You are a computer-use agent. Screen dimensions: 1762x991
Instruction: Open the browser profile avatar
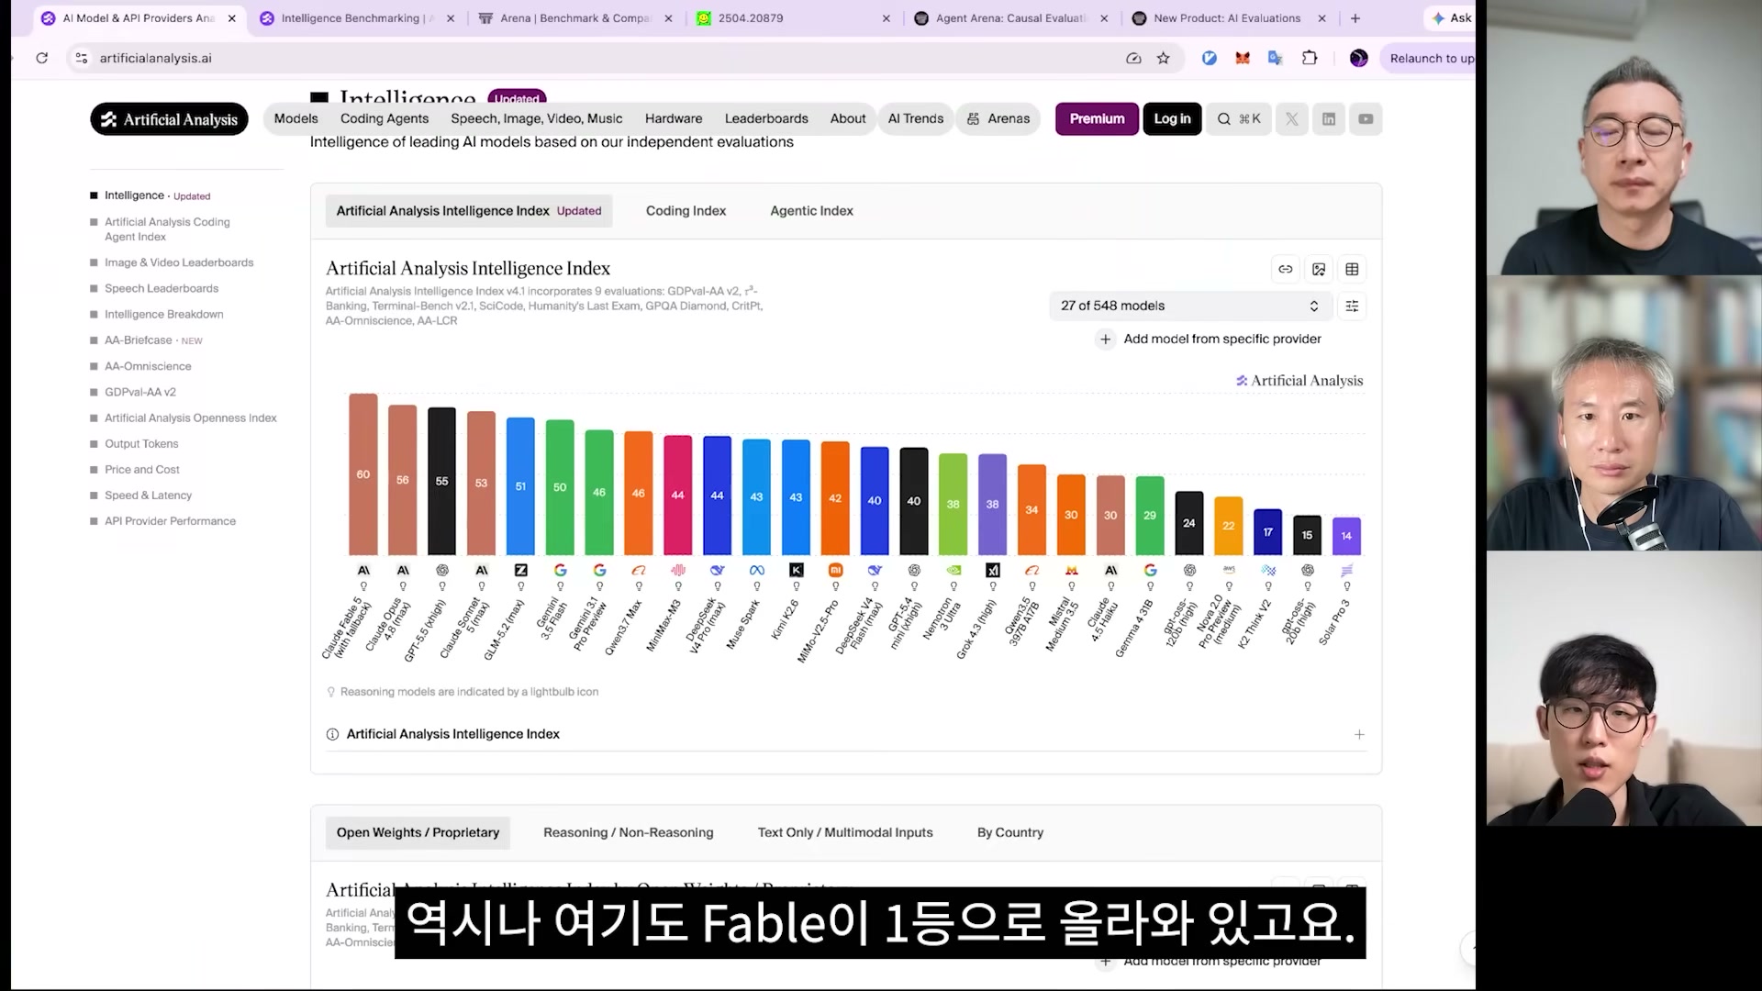[1359, 58]
